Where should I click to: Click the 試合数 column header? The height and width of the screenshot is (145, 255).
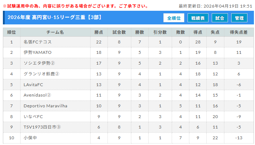(x=119, y=32)
